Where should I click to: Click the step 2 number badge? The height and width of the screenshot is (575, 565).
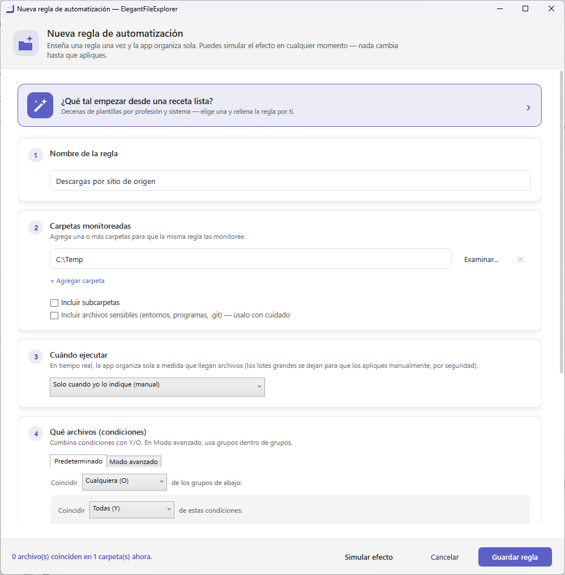[36, 228]
